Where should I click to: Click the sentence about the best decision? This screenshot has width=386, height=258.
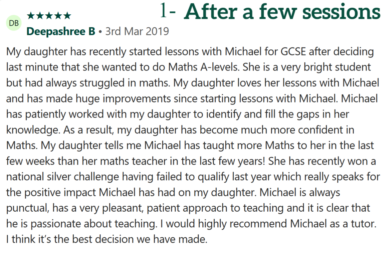[x=107, y=240]
